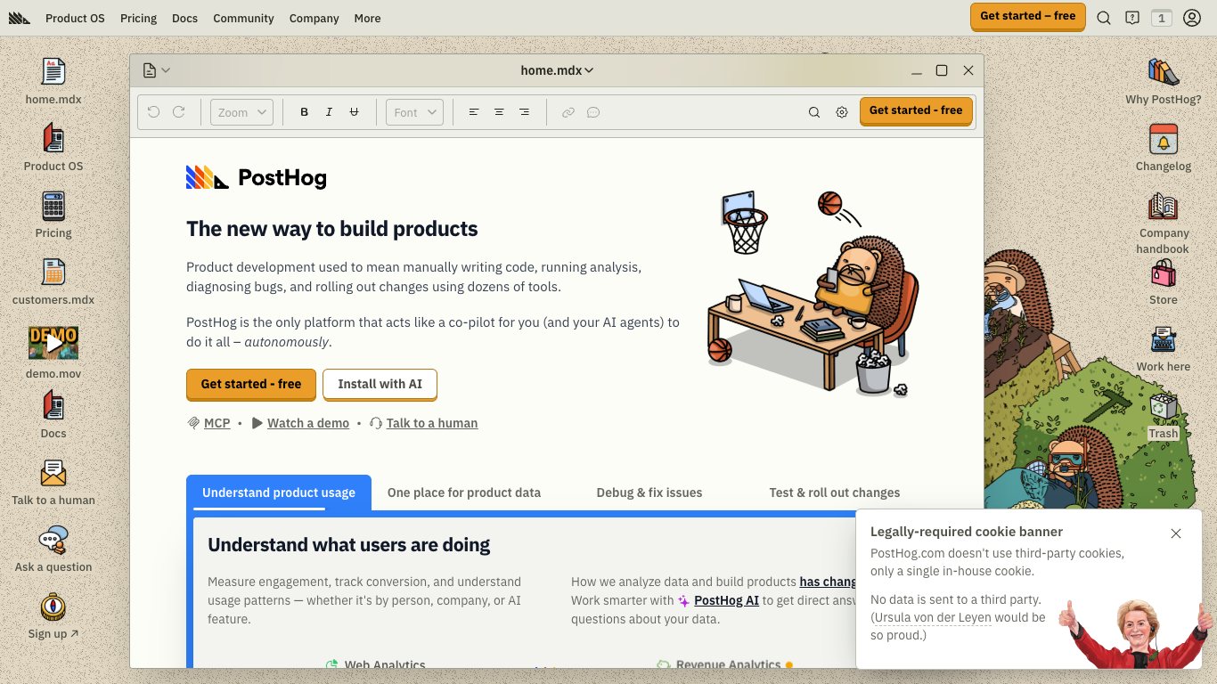The height and width of the screenshot is (684, 1217).
Task: Open the Company handbook desktop icon
Action: pos(1163,223)
